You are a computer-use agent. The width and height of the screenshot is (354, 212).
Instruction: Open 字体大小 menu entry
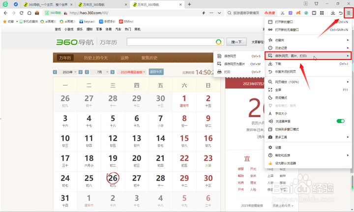(308, 114)
